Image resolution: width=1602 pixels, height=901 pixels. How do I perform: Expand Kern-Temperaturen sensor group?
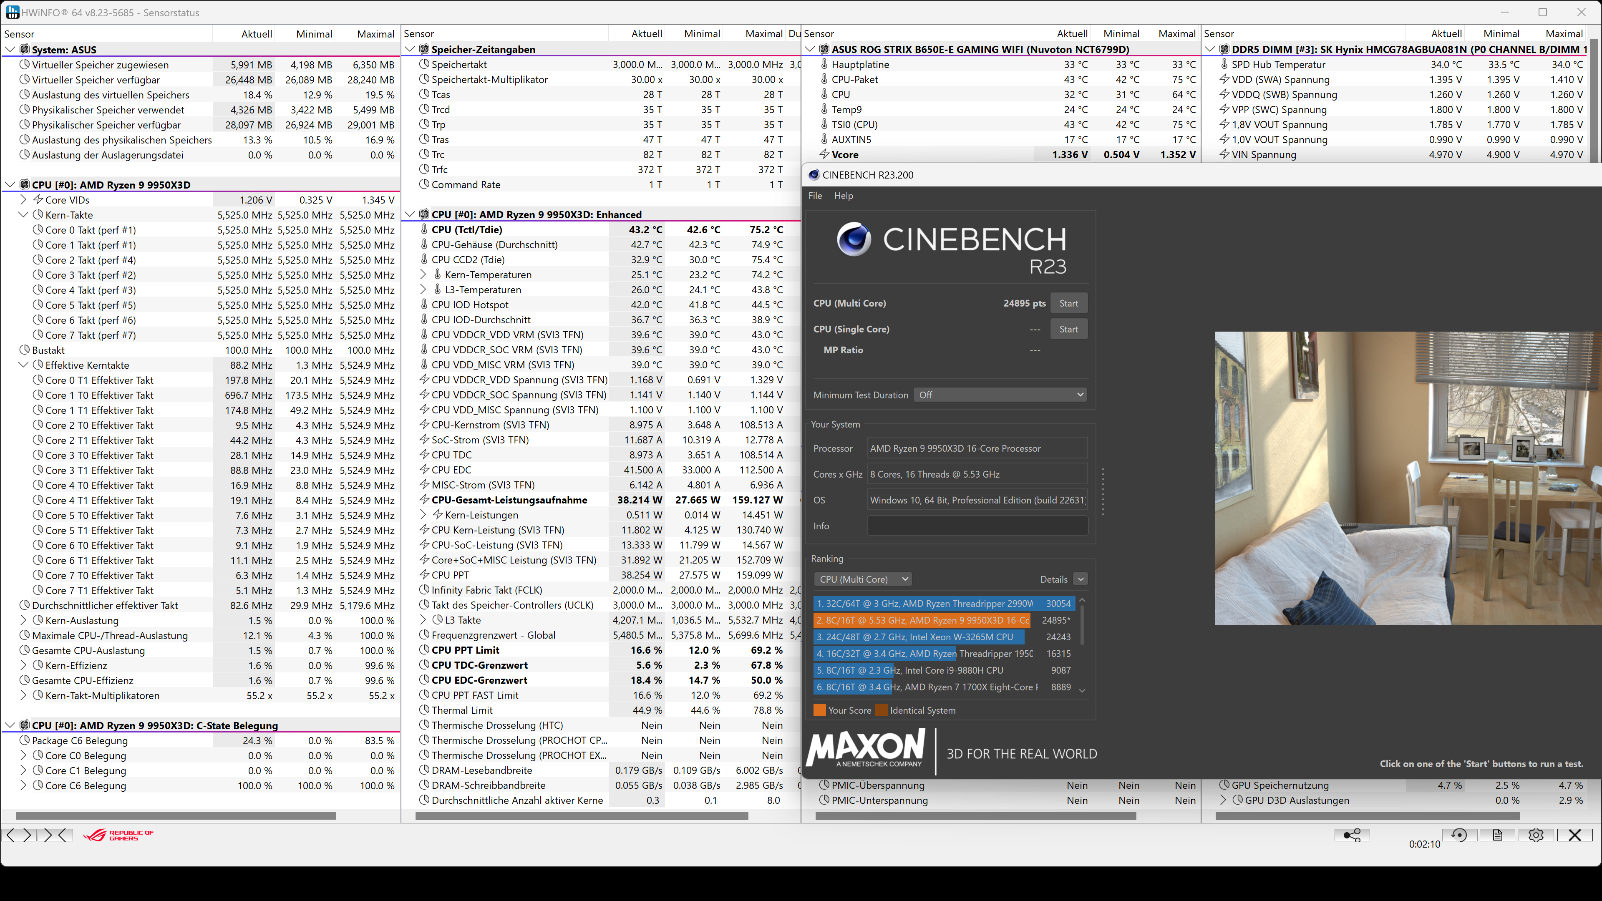[x=423, y=275]
